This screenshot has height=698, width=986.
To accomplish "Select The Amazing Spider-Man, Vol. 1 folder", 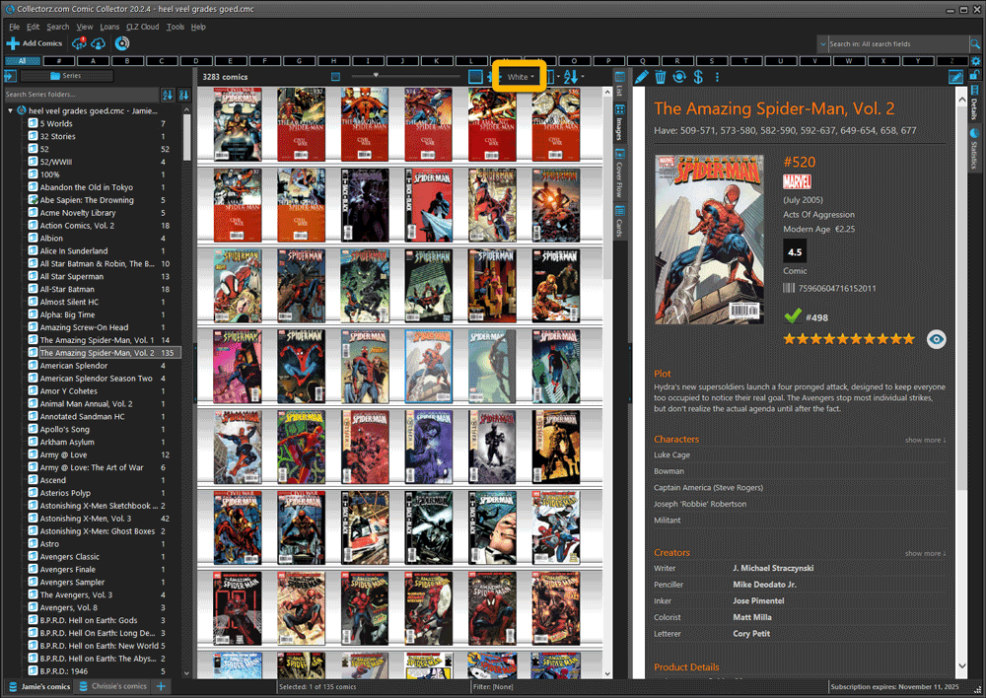I will (97, 340).
